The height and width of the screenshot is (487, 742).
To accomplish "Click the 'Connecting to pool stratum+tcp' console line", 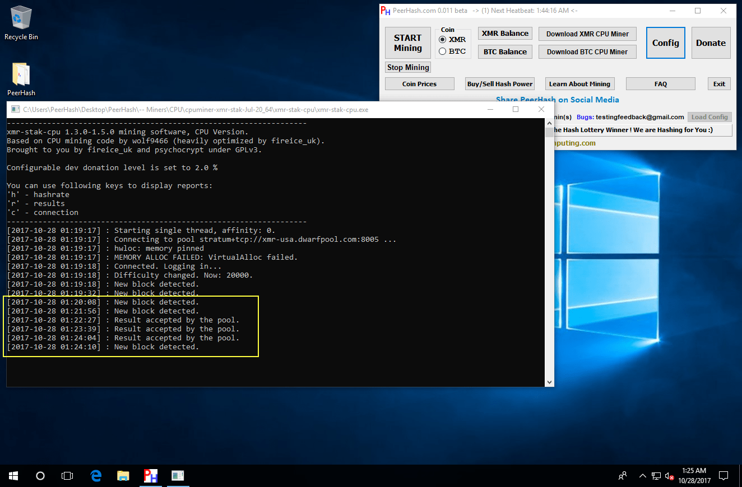I will point(202,239).
